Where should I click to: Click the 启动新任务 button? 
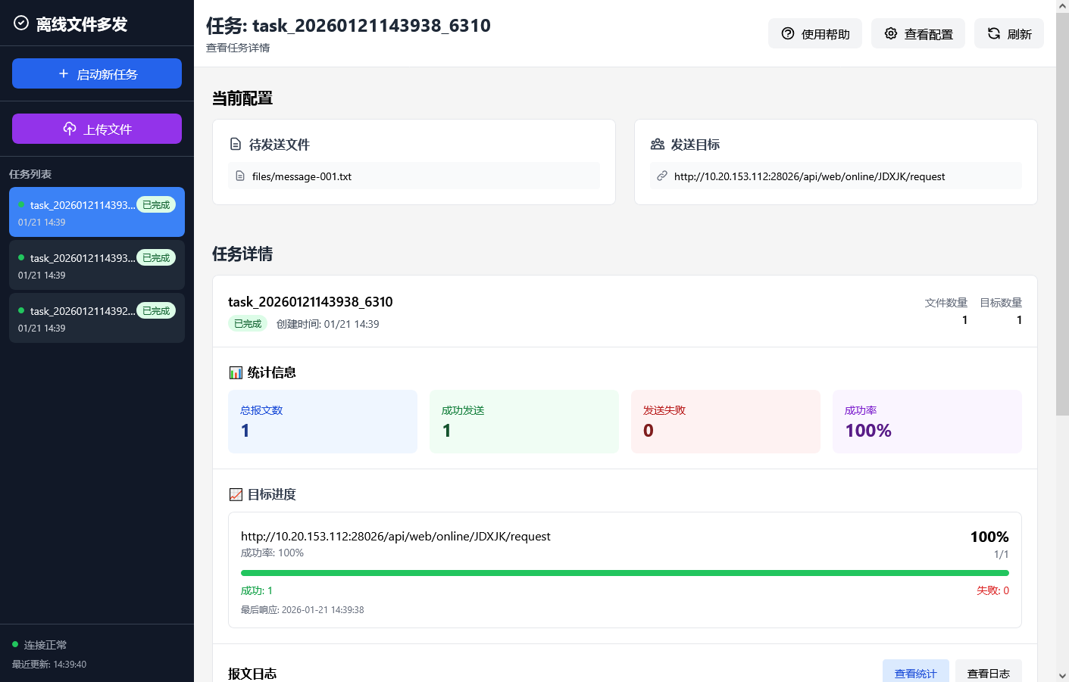(x=96, y=73)
